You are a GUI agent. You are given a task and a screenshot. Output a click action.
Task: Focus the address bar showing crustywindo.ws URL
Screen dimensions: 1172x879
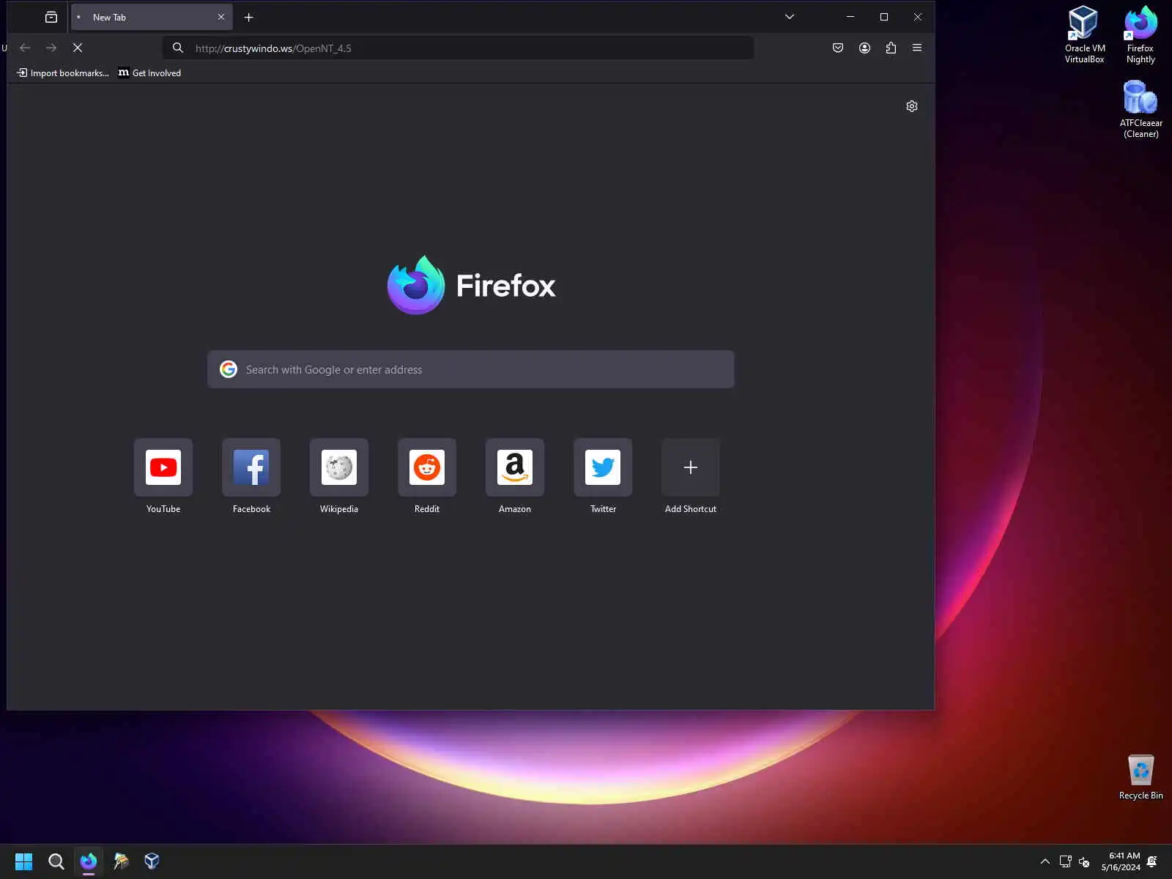point(459,48)
